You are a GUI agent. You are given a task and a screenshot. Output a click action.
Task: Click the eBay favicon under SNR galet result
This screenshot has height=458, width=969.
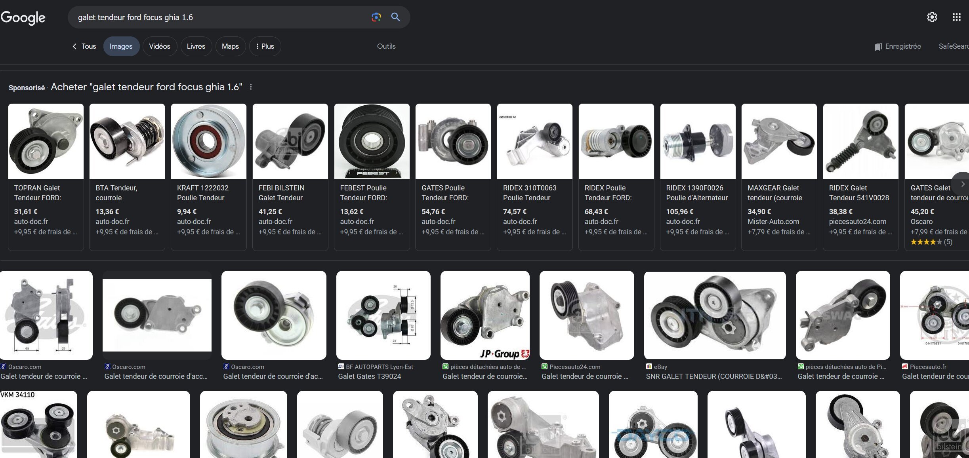click(x=649, y=367)
